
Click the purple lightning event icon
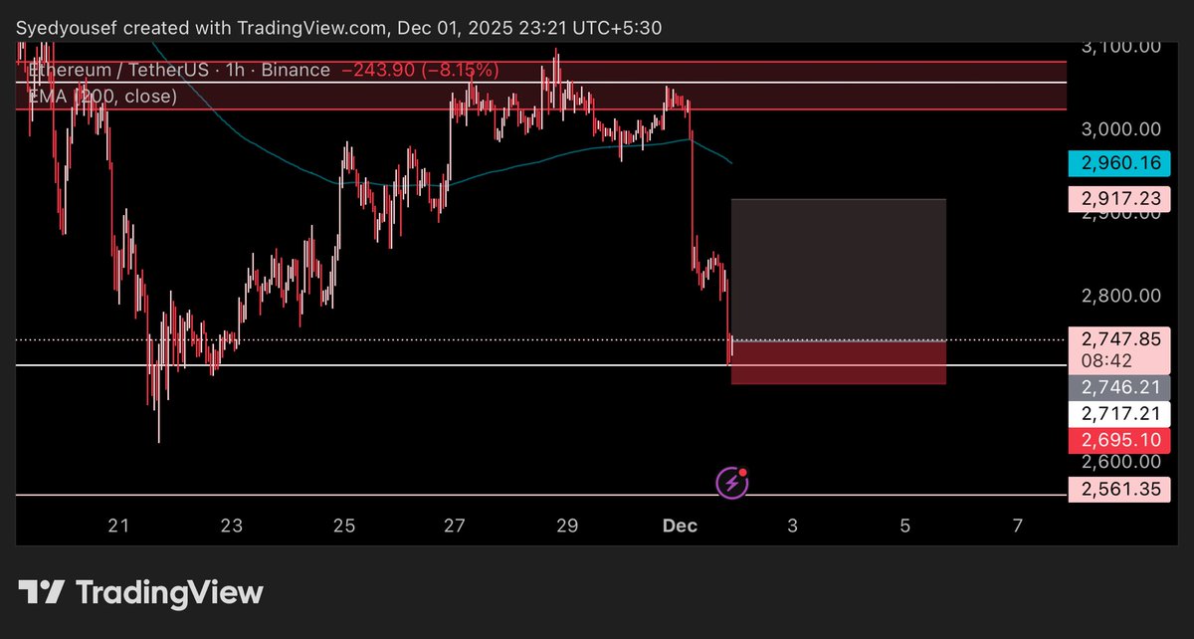[733, 484]
